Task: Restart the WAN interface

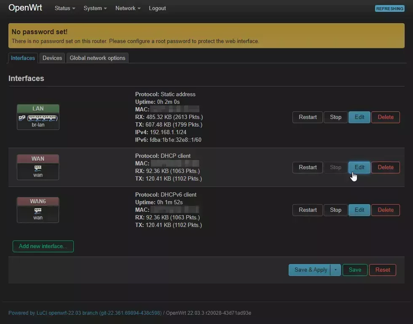Action: 308,167
